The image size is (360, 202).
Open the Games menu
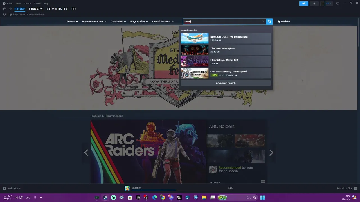coord(37,3)
